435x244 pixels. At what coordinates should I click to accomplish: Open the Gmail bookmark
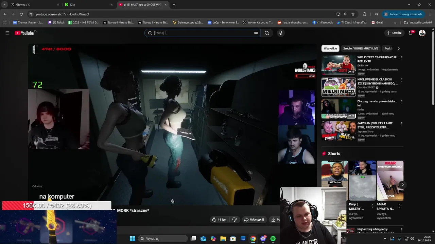(378, 23)
